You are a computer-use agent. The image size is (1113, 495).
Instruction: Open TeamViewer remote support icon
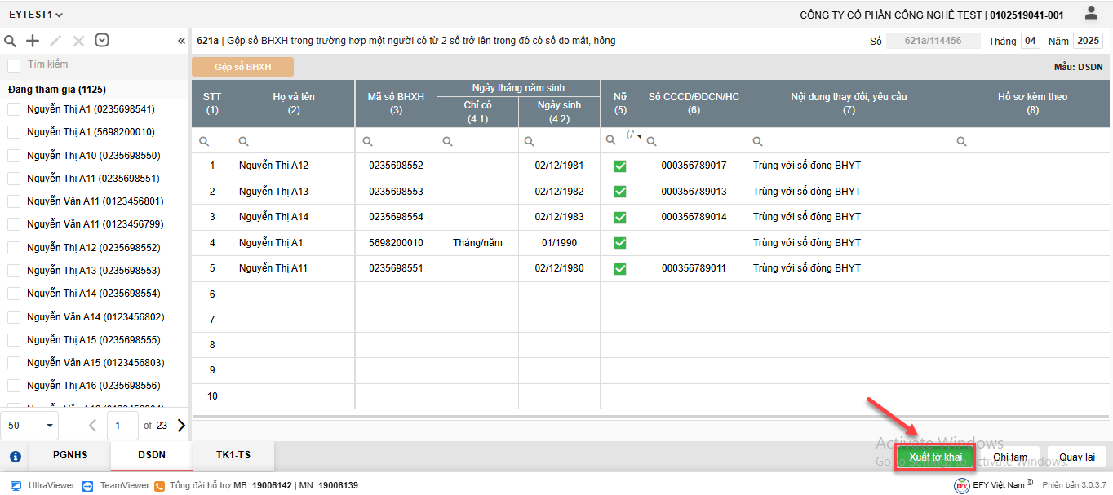pos(88,485)
